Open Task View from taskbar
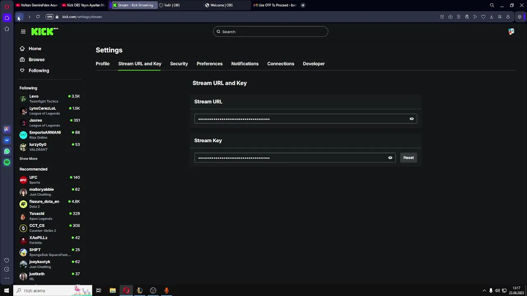Viewport: 527px width, 296px height. coord(99,291)
